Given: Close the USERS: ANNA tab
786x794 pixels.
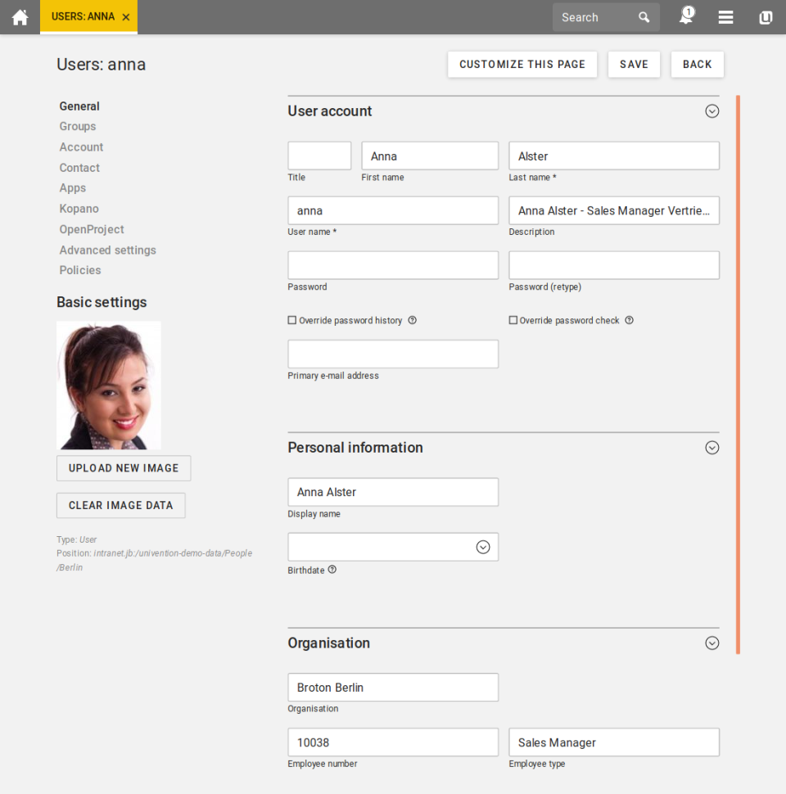Looking at the screenshot, I should pyautogui.click(x=125, y=15).
